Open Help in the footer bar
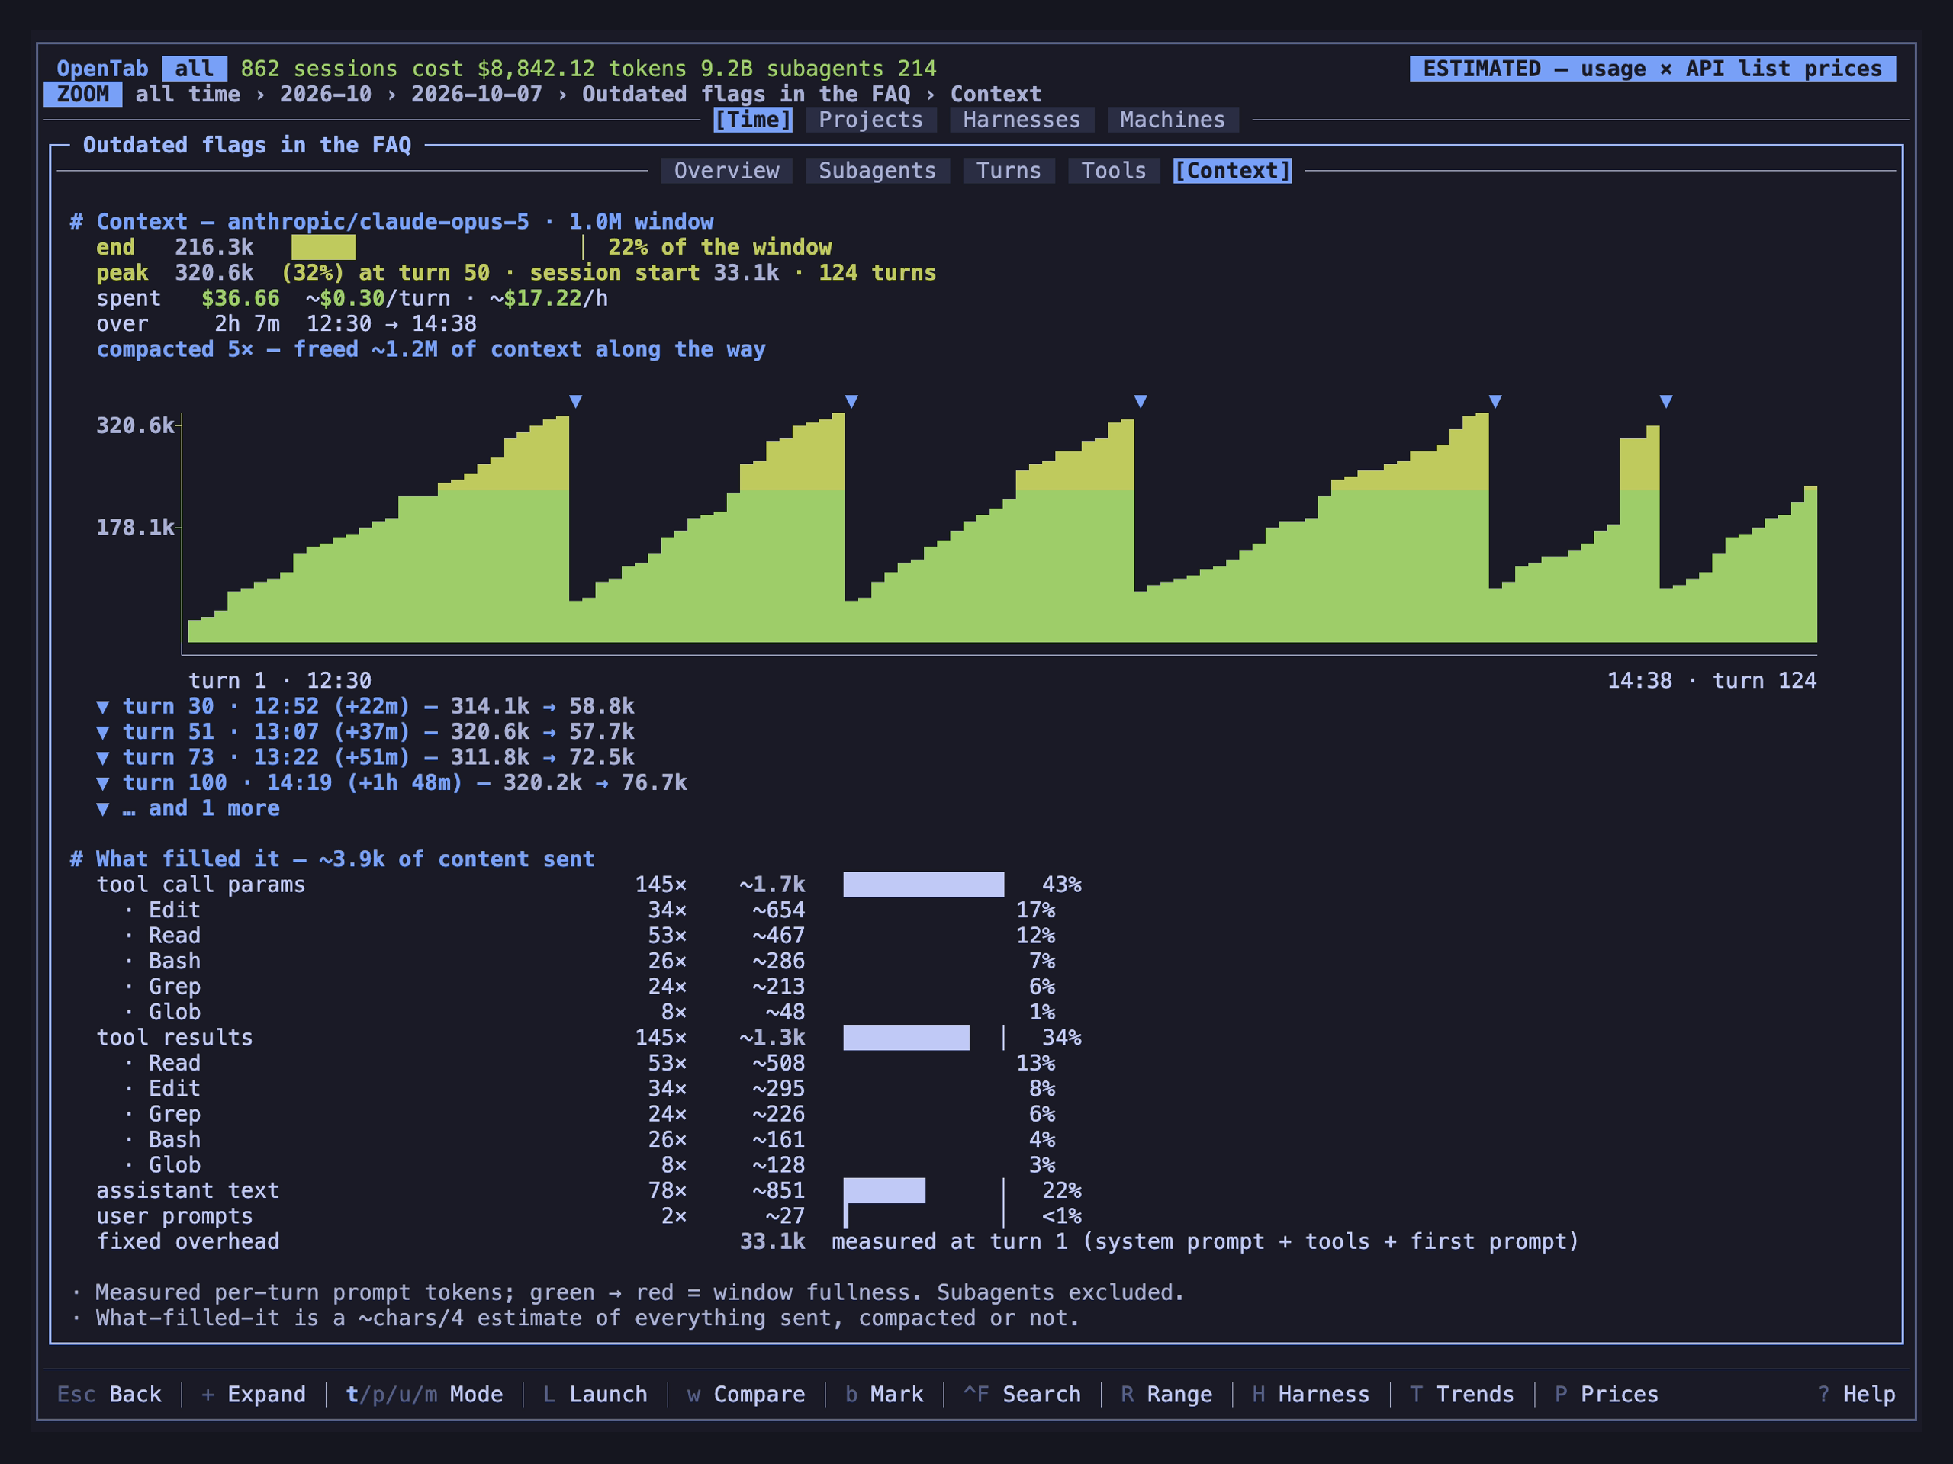Screen dimensions: 1953x1464 coord(1856,1395)
